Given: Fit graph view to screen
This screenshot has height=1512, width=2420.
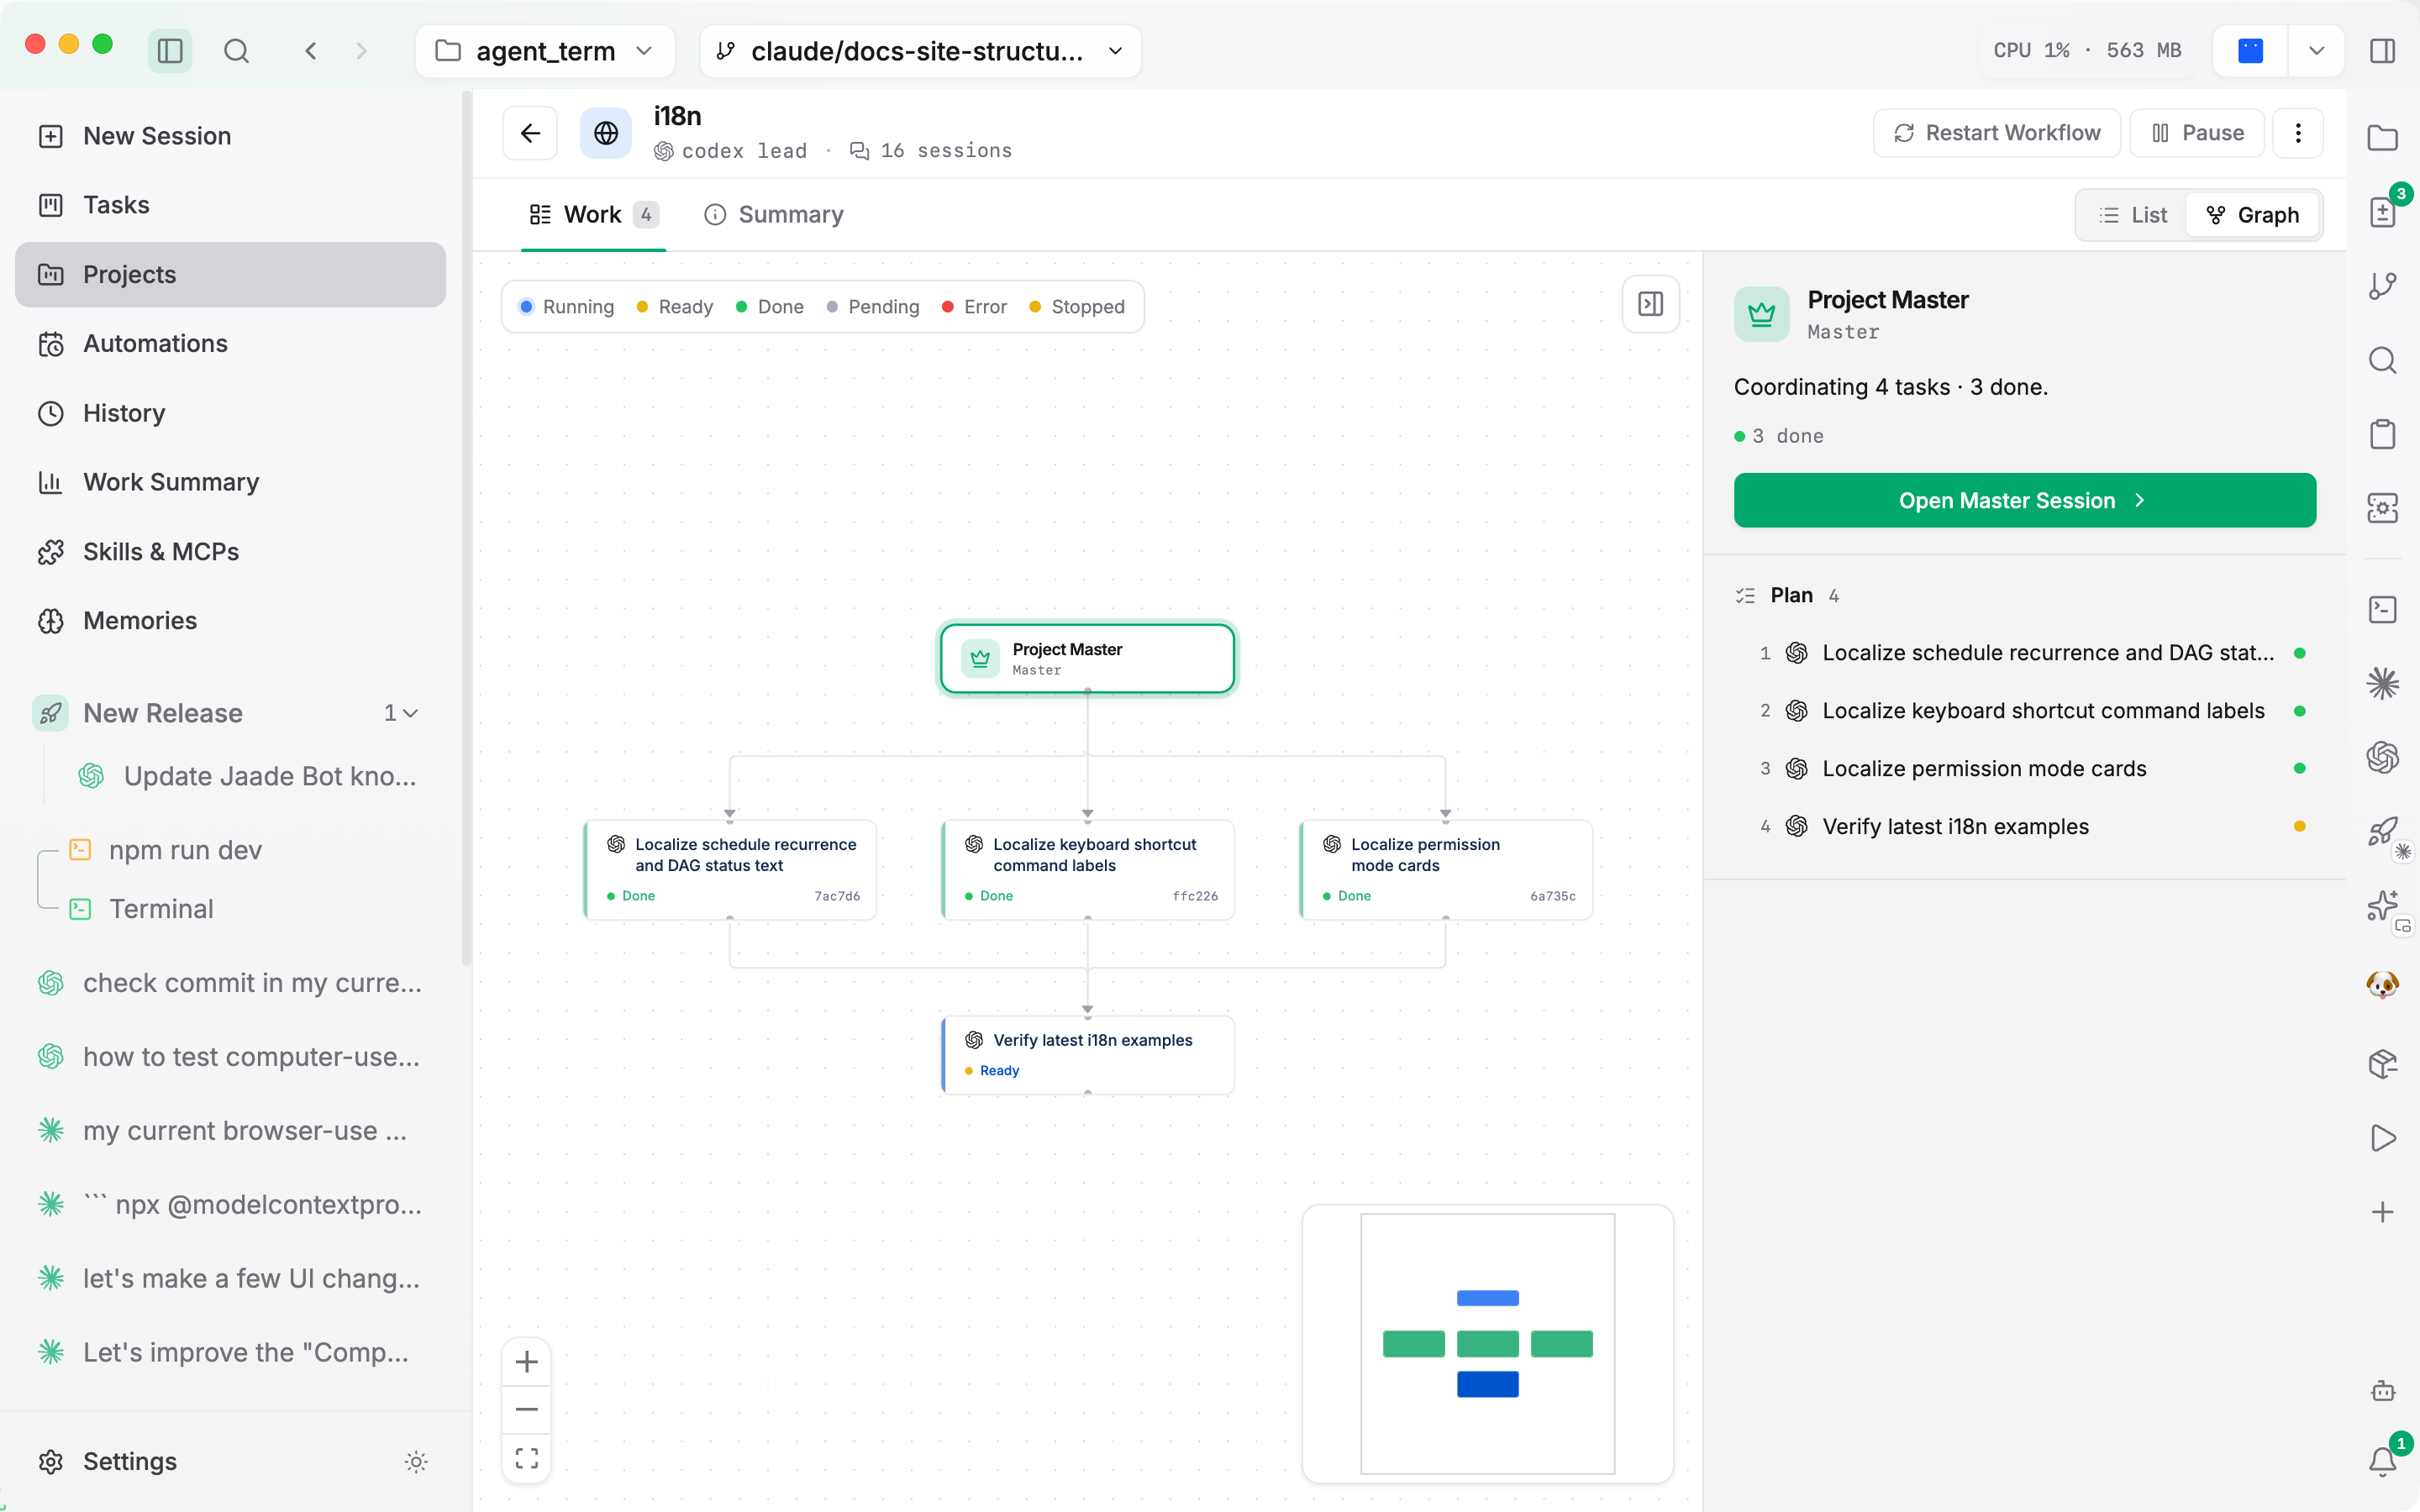Looking at the screenshot, I should coord(527,1458).
